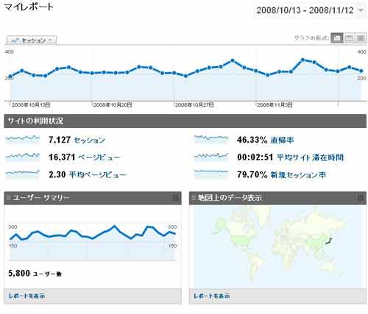Click the highlighted Japan on the world map
The image size is (368, 314).
coord(329,241)
